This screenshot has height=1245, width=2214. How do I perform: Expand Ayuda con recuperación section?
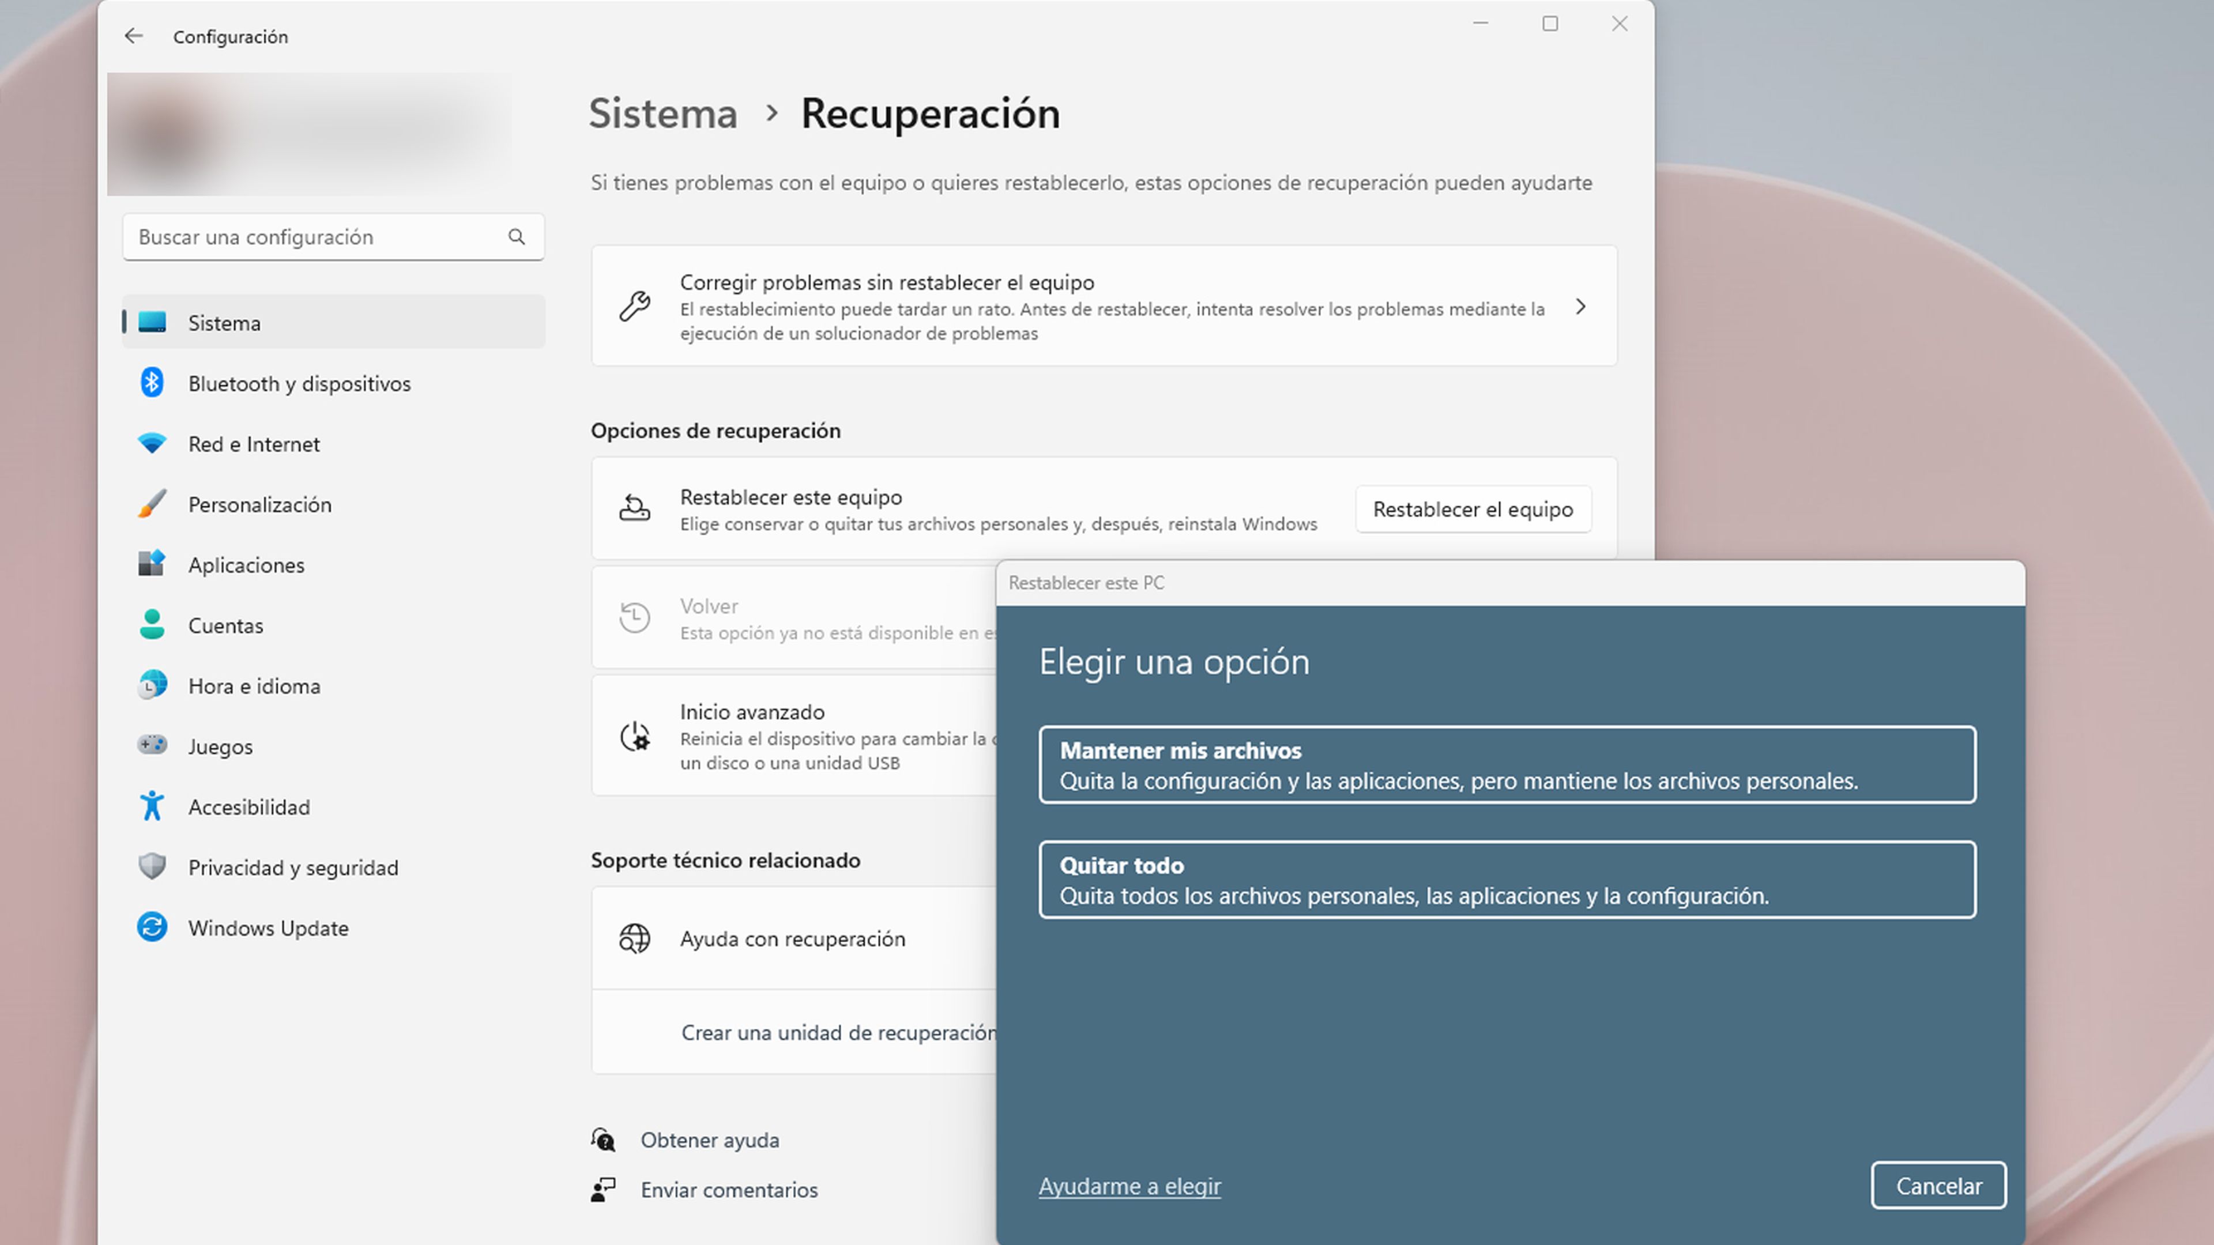pos(794,938)
